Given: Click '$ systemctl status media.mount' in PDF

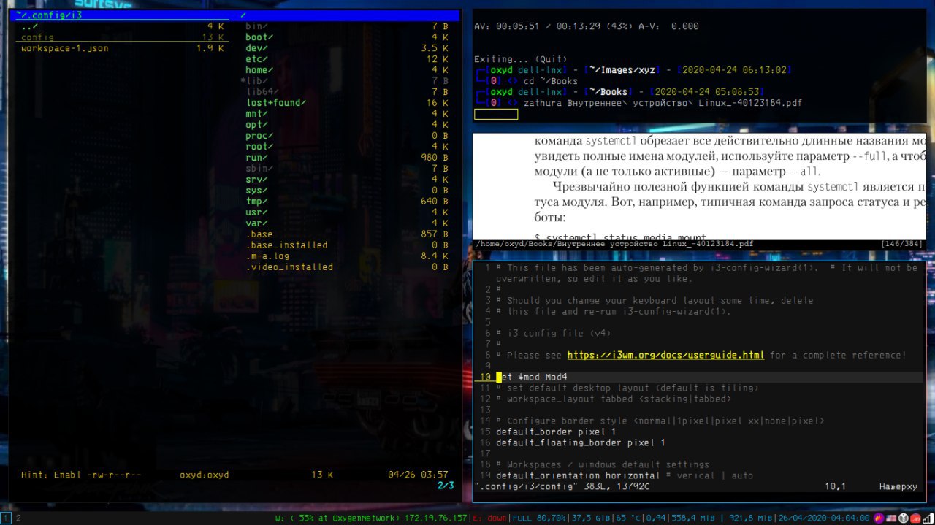Looking at the screenshot, I should [x=621, y=237].
